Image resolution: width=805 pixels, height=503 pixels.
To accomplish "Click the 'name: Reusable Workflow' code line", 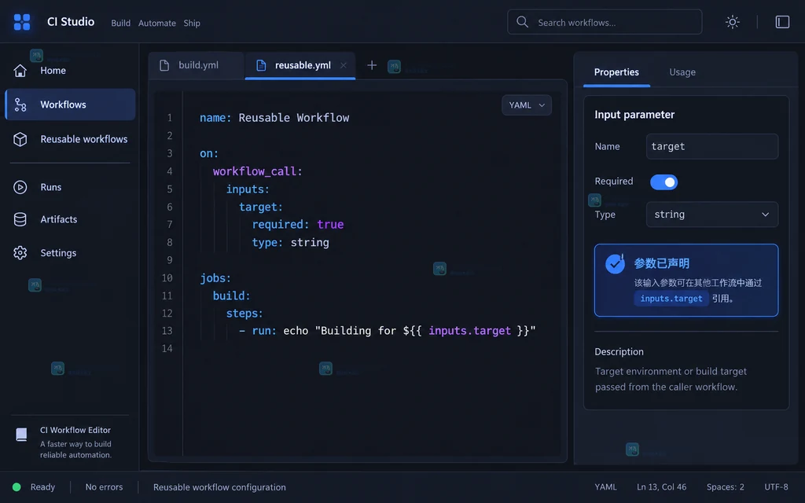I will [x=274, y=118].
